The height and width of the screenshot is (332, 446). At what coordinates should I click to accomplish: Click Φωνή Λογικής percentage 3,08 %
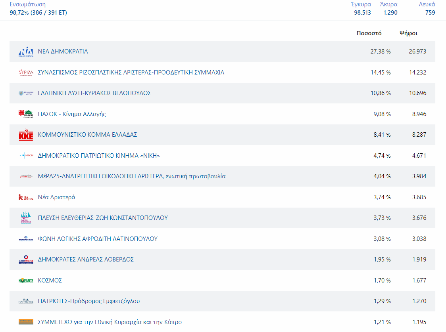point(382,239)
